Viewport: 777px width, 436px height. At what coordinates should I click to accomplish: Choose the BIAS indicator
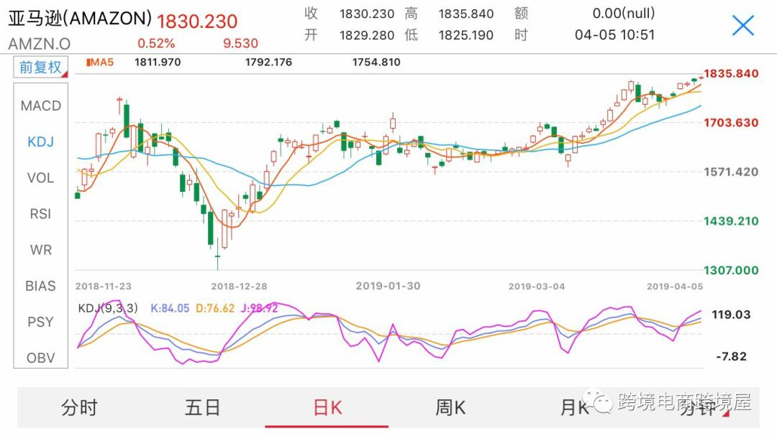pos(41,286)
